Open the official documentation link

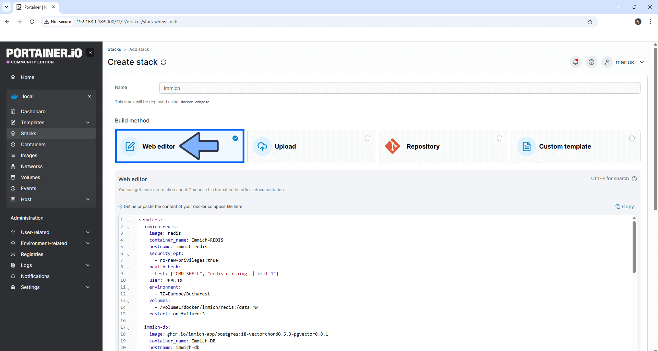click(262, 190)
